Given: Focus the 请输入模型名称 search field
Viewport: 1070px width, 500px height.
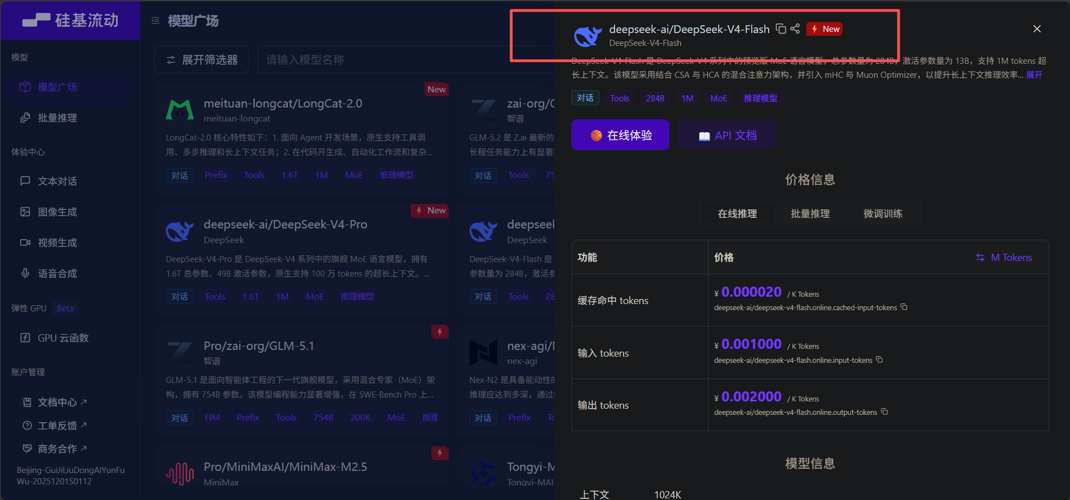Looking at the screenshot, I should pos(406,59).
